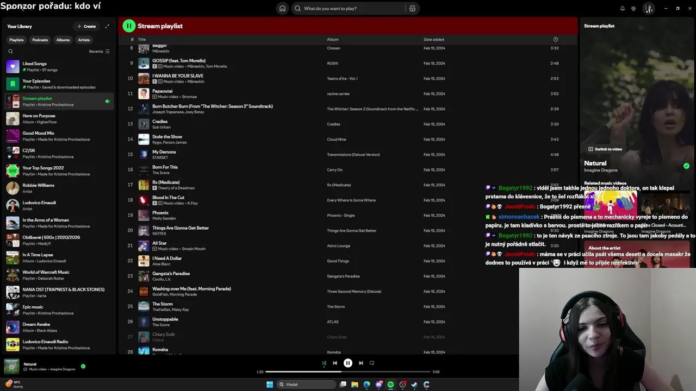Open the Friend Activity icon near the profile

pyautogui.click(x=633, y=8)
